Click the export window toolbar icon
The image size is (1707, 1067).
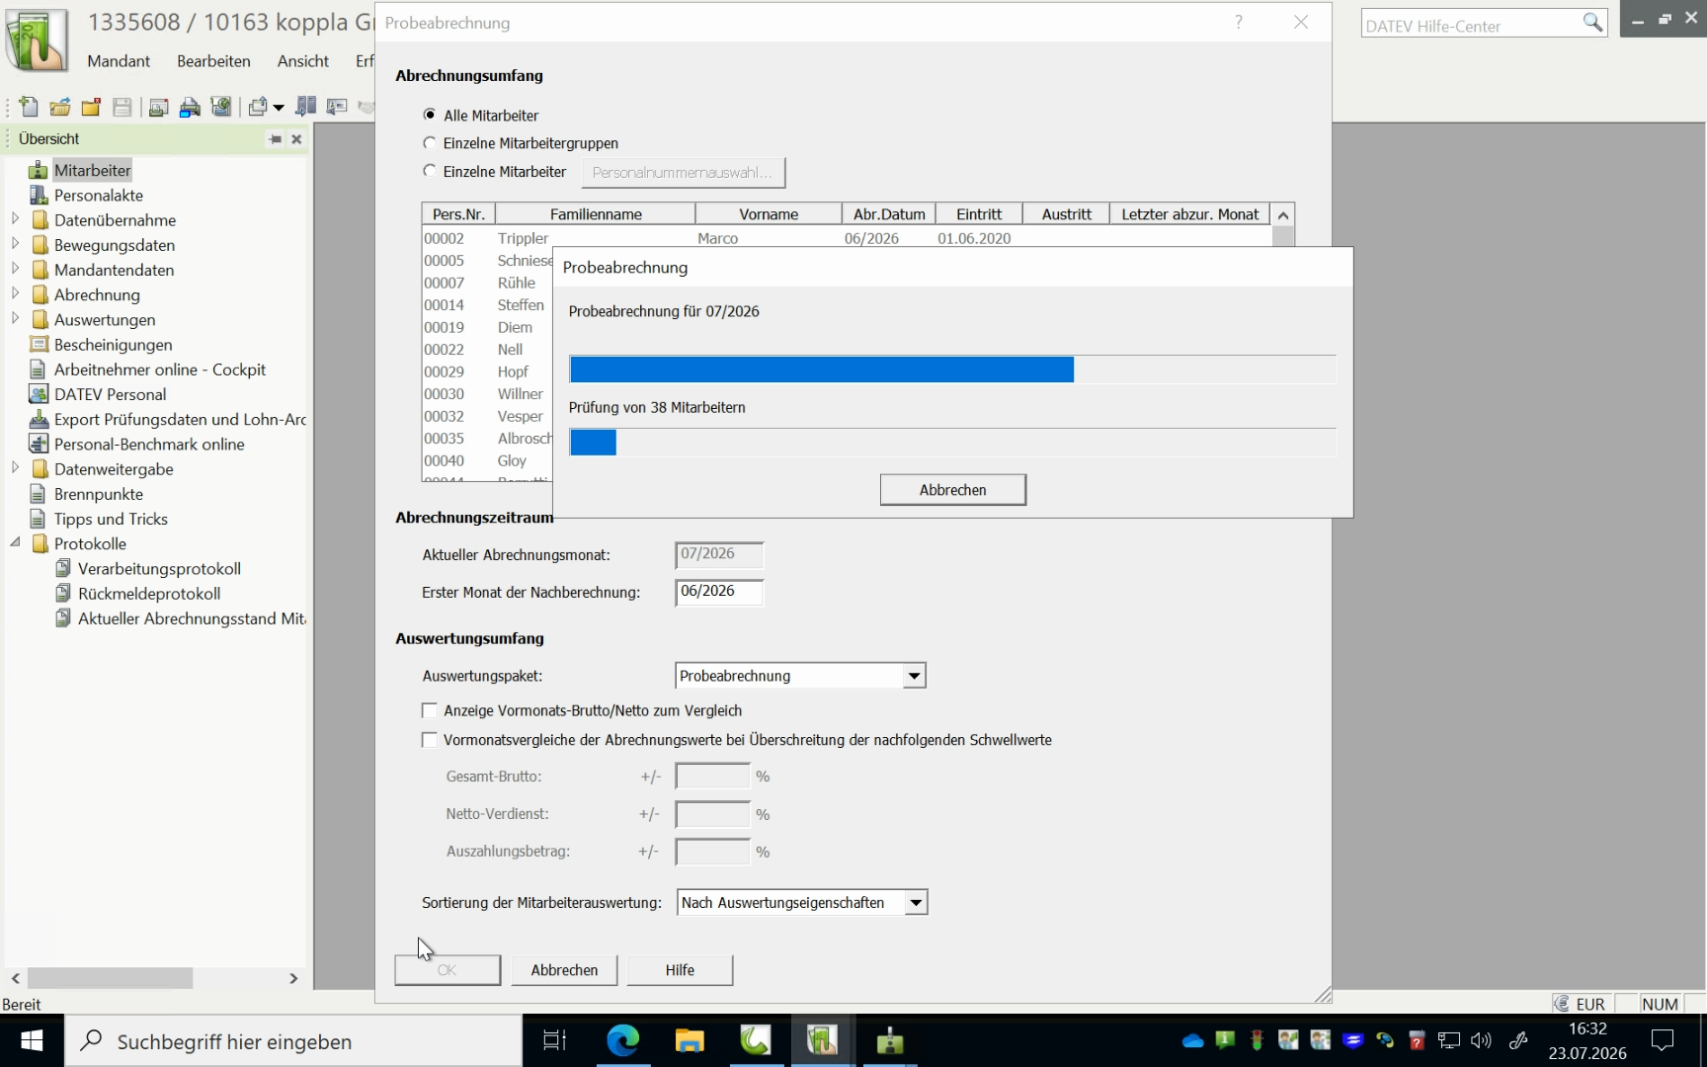tap(259, 107)
